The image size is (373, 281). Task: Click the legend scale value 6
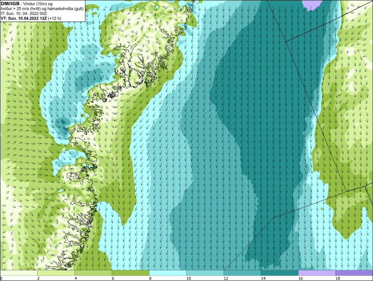113,278
